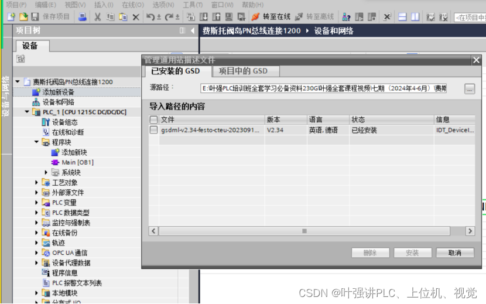This screenshot has height=304, width=486.
Task: Check the gsdml-v2.34-festo-cteu file checkbox
Action: click(153, 129)
